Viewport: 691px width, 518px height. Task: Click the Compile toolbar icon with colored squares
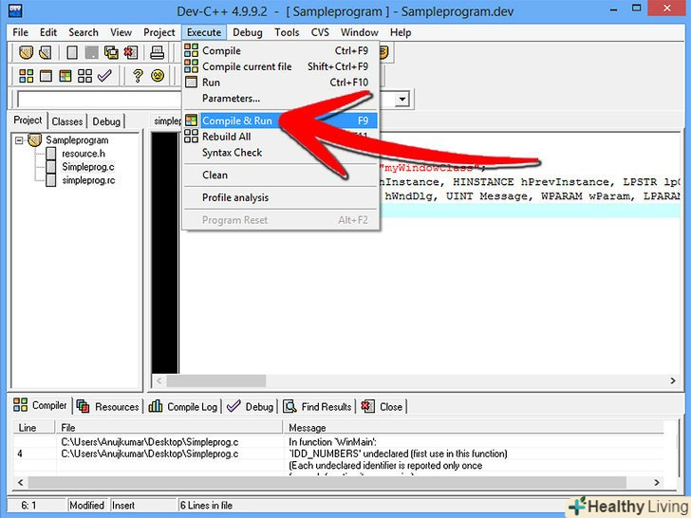point(26,76)
